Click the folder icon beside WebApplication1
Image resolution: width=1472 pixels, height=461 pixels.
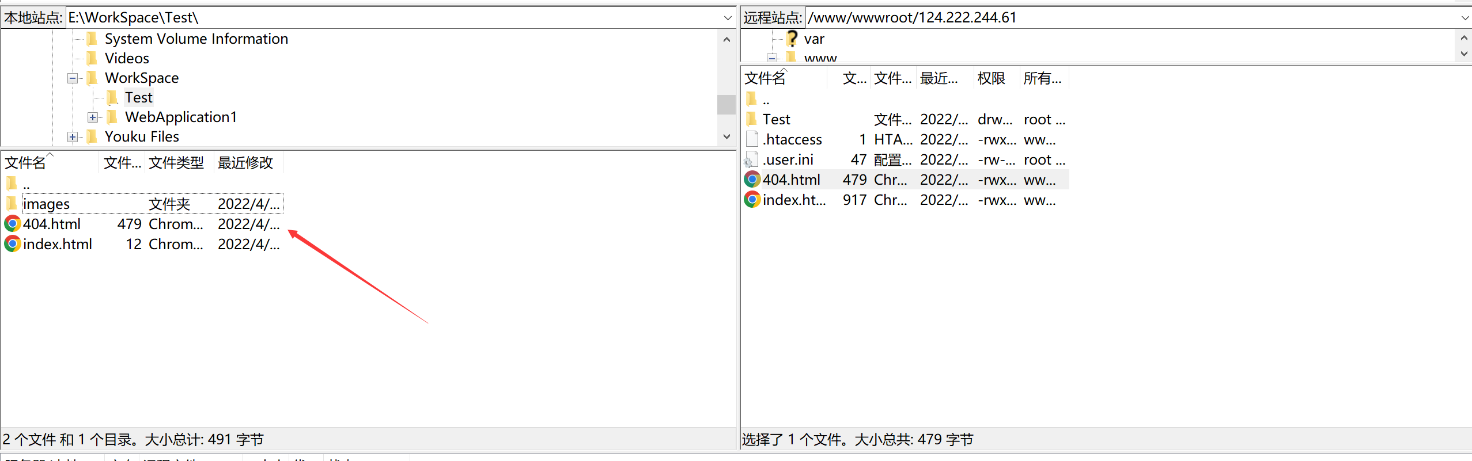tap(112, 117)
